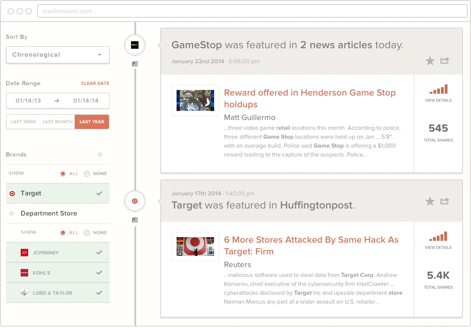Viewport: 471px width, 328px height.
Task: Star the GameStop news card
Action: [x=430, y=61]
